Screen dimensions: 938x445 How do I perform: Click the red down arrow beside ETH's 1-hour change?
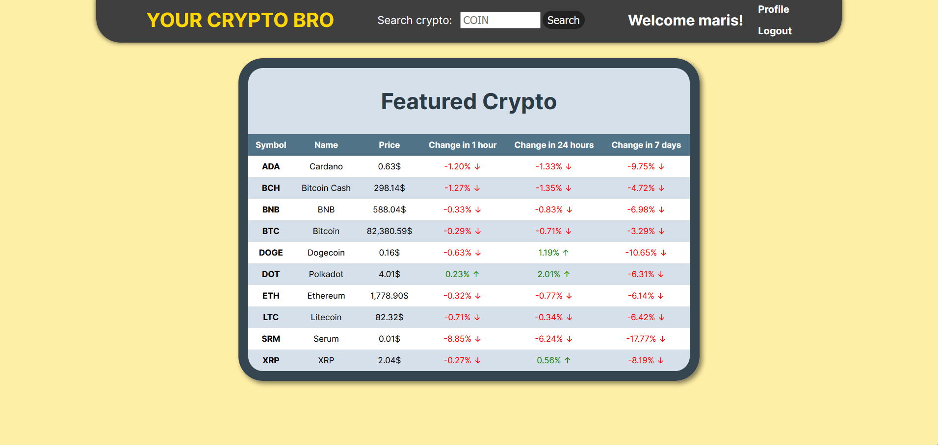477,296
